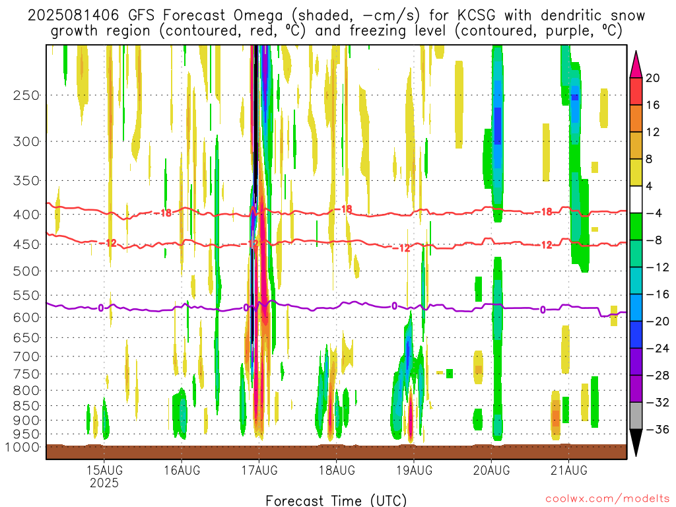Click the 650 pressure level label
The image size is (676, 507).
26,337
